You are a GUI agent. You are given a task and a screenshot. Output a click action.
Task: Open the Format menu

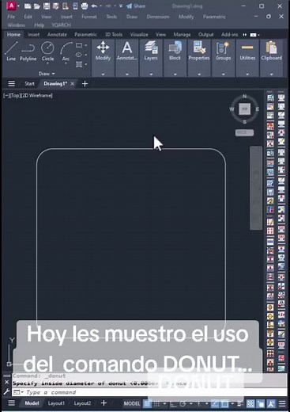coord(89,17)
